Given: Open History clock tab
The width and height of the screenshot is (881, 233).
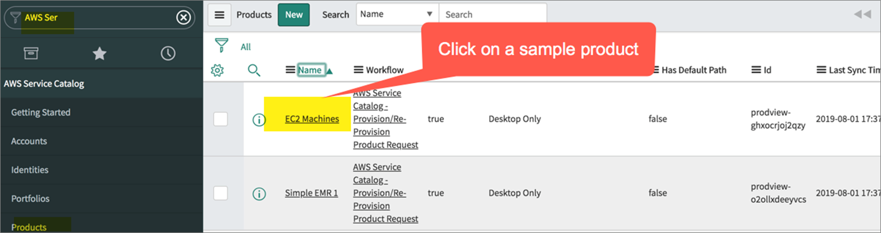Looking at the screenshot, I should coord(168,54).
